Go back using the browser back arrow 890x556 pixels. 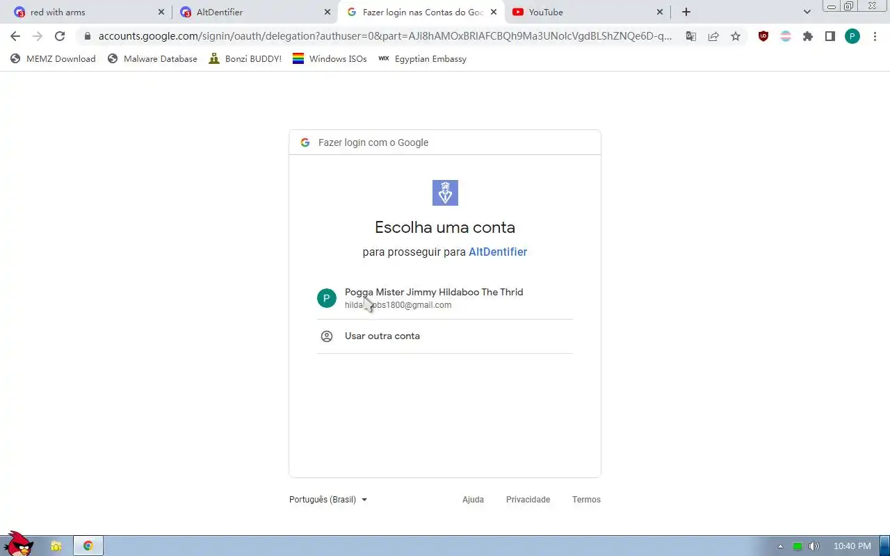(15, 36)
